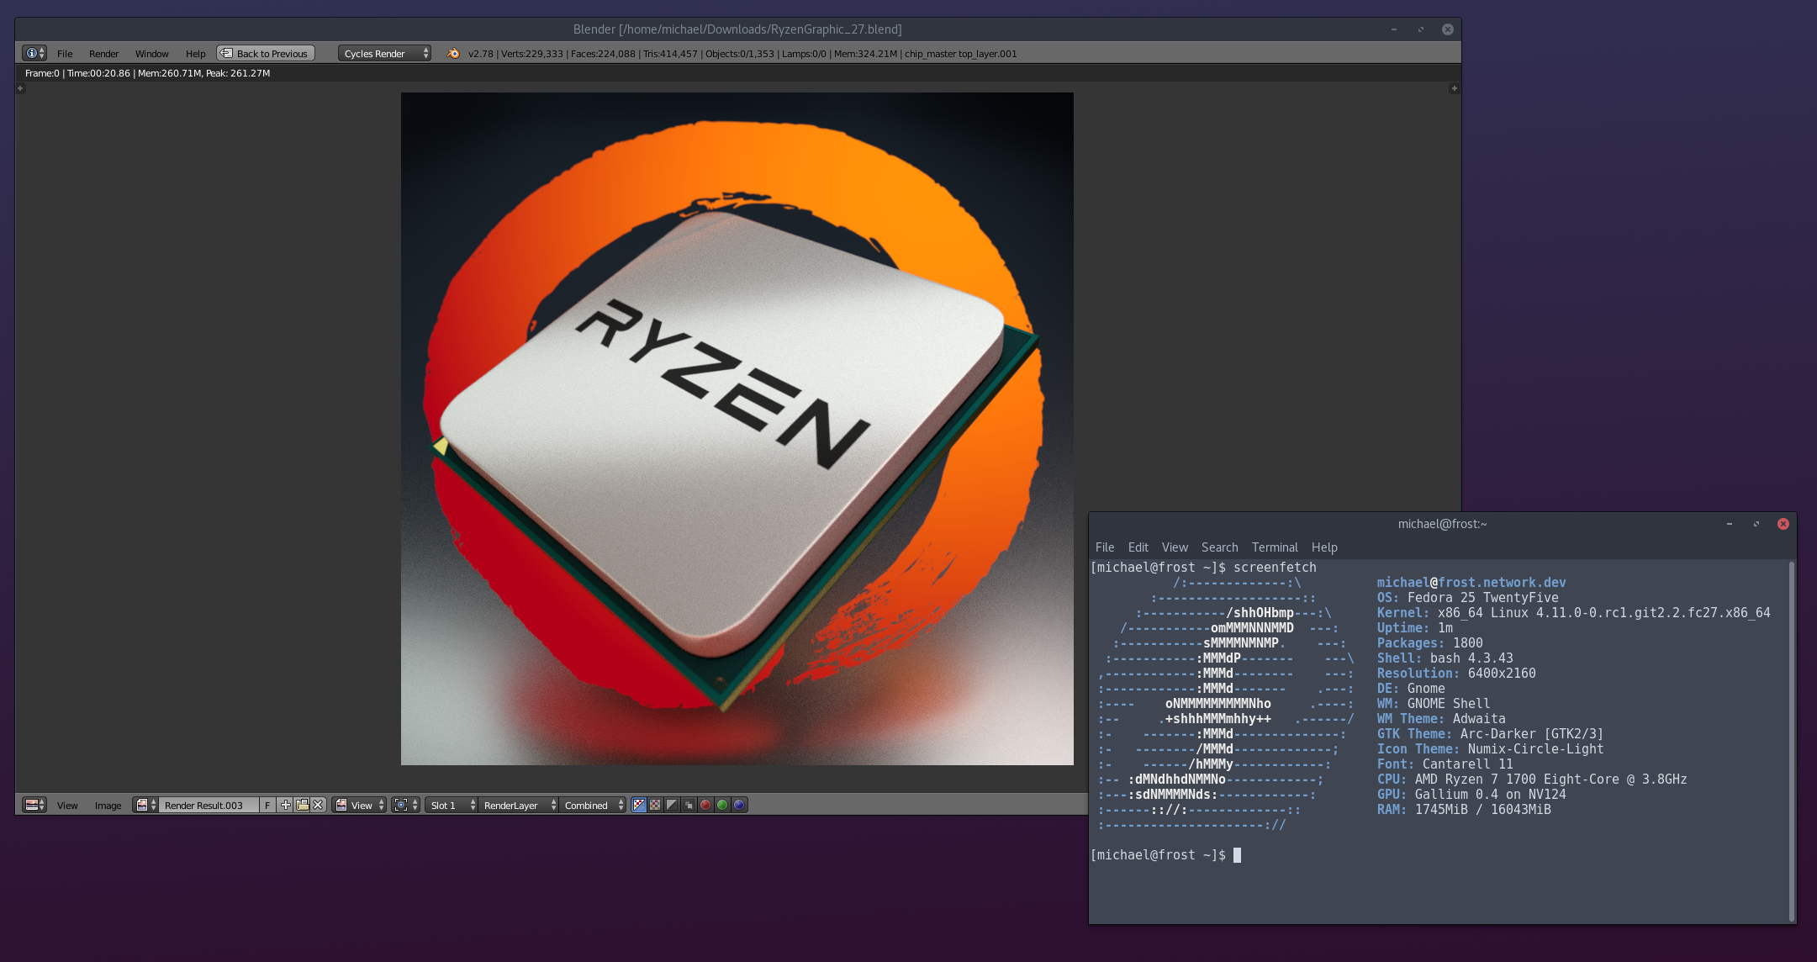Viewport: 1817px width, 962px height.
Task: Open the Cycles Render engine dropdown
Action: 384,53
